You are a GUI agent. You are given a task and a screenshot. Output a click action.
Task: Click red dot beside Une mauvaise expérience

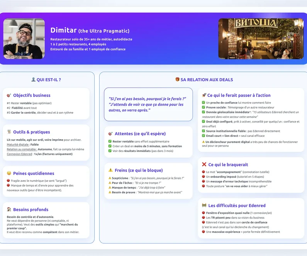point(204,232)
